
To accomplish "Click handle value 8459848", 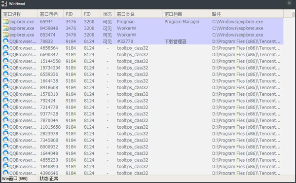I will (49, 28).
